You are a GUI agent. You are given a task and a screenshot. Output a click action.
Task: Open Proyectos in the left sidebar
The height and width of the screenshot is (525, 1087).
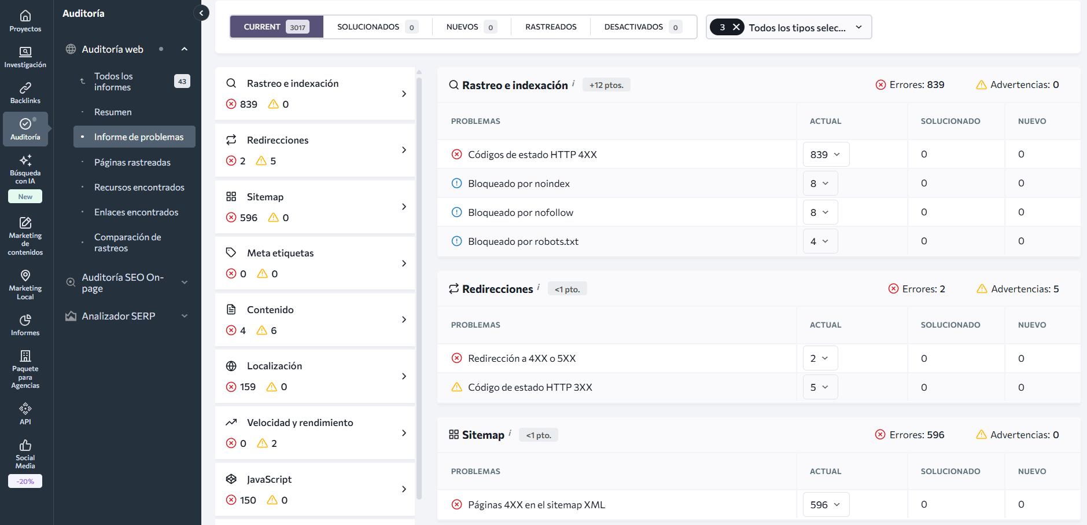point(25,21)
